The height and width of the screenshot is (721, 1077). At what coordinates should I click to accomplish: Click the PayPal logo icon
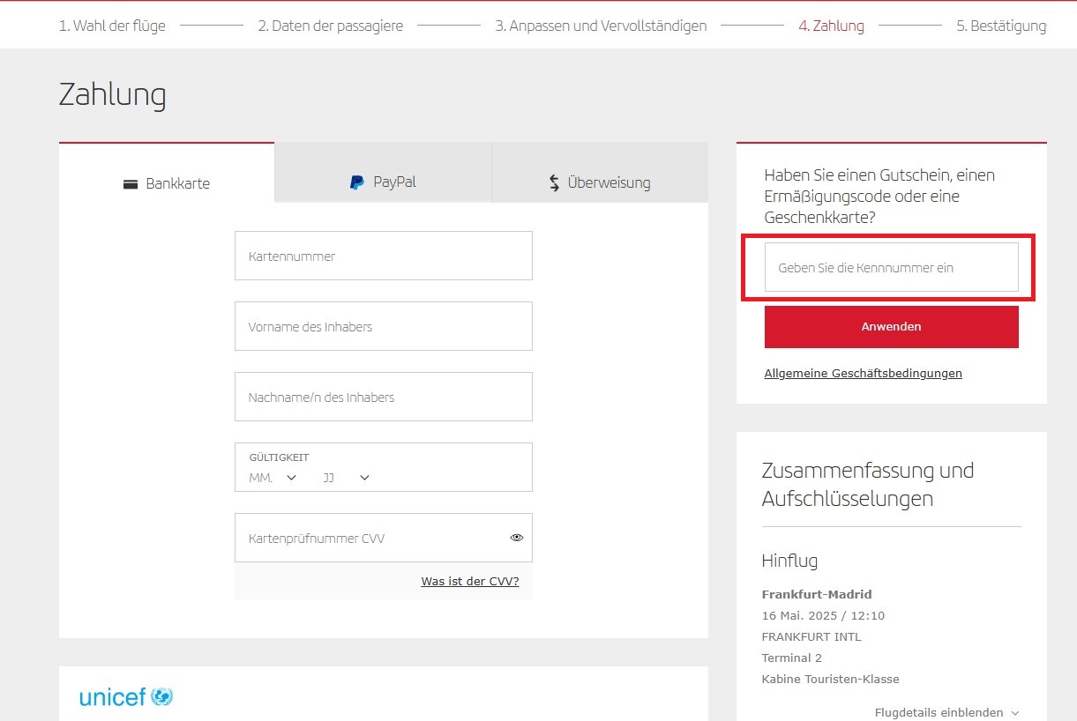(356, 182)
